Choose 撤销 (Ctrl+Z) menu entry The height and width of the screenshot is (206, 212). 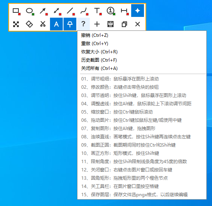pyautogui.click(x=142, y=35)
